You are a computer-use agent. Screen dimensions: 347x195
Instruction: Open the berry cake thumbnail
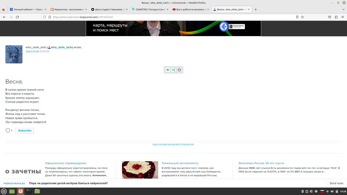[x=140, y=170]
